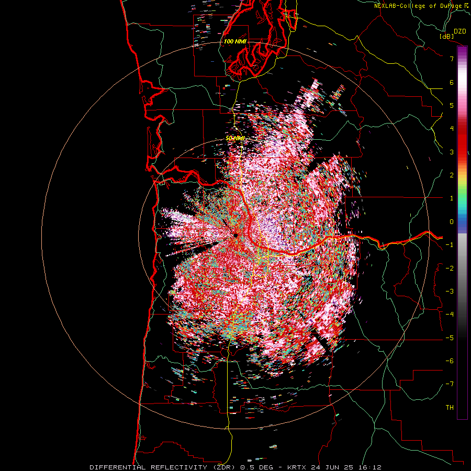471x471 pixels.
Task: Click the "-1" scale value
Action: click(450, 245)
